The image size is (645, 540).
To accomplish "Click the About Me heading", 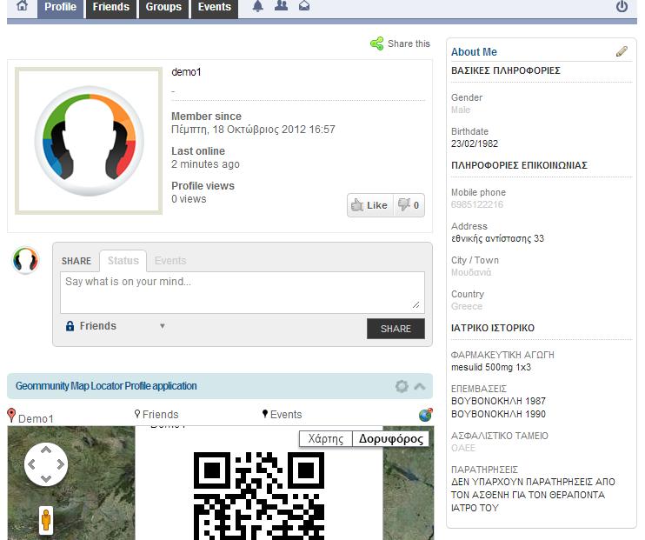I will [474, 52].
